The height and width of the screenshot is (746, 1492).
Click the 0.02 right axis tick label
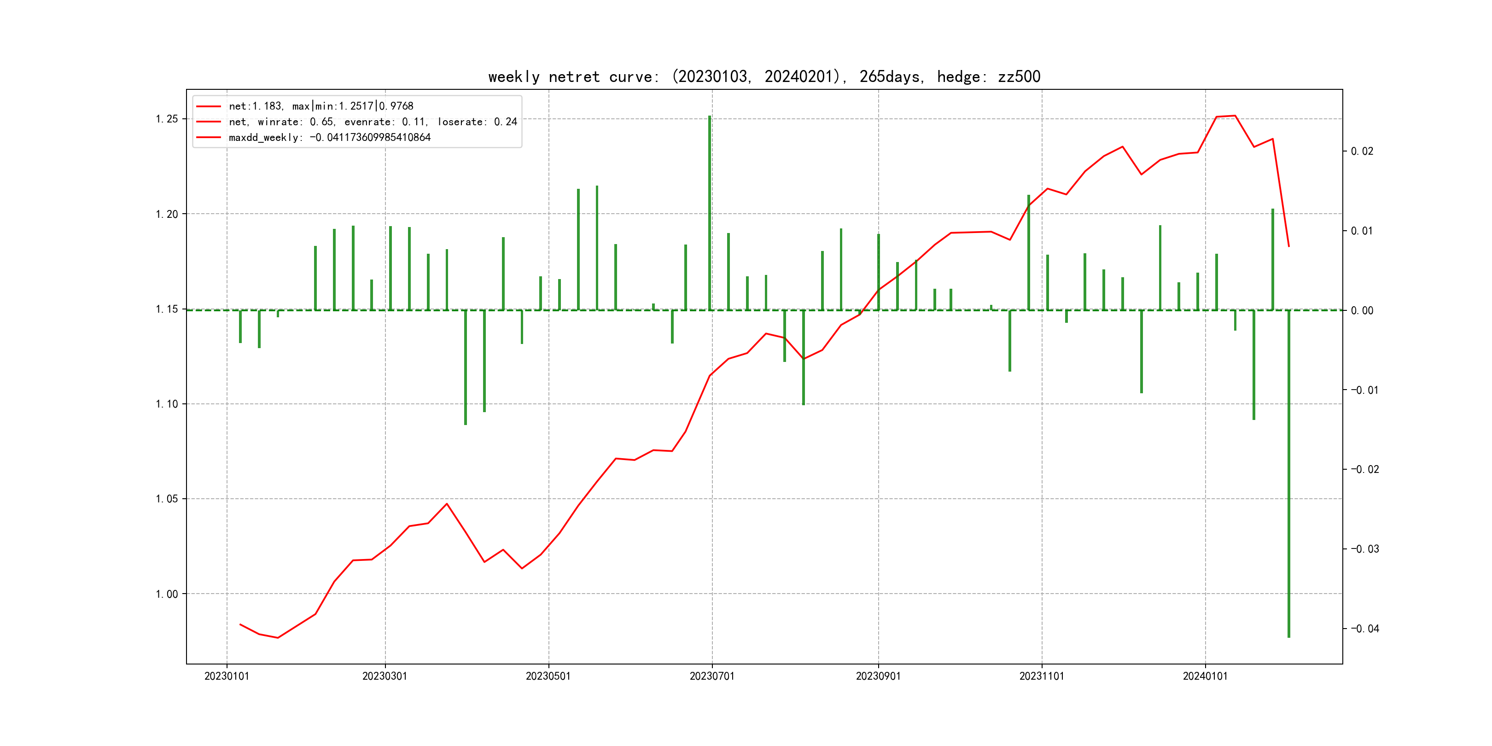point(1362,151)
